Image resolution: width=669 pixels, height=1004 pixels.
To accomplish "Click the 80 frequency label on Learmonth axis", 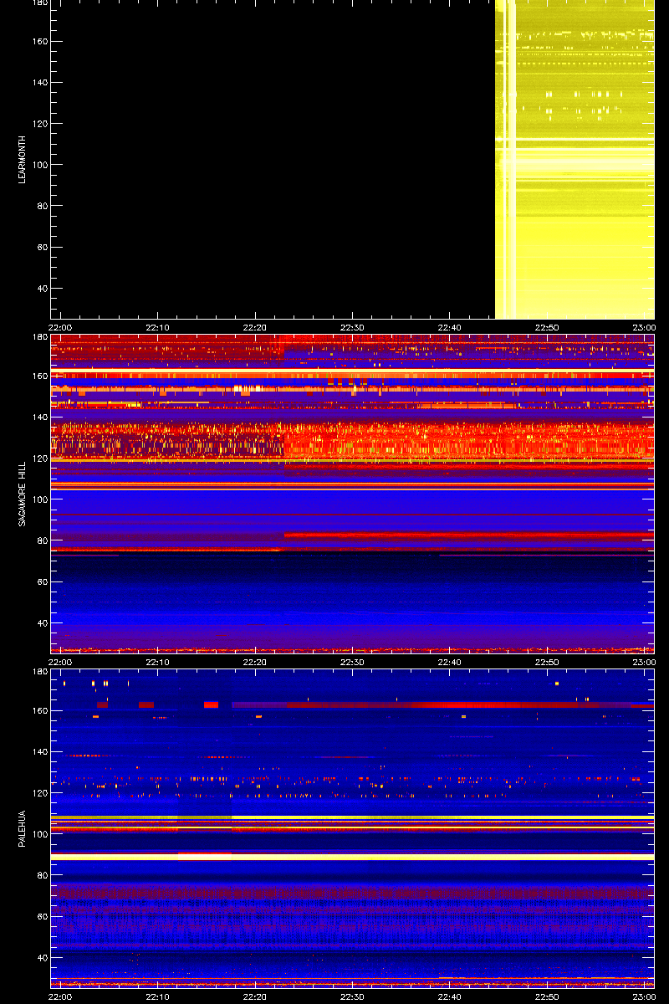I will coord(42,206).
